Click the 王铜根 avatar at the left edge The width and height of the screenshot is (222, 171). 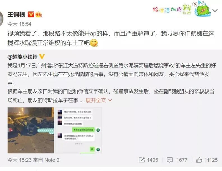[x=2, y=19]
